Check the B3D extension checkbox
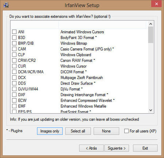164x158 pixels. [x=14, y=37]
